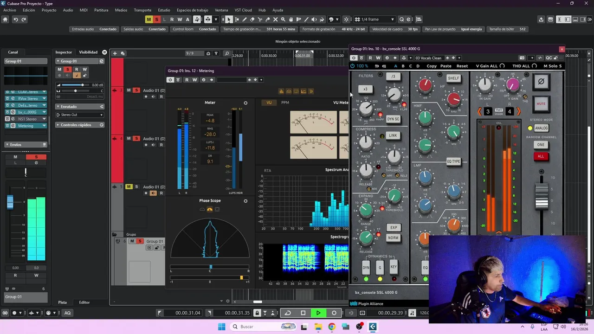Select the Mute X tool
The image size is (594, 334).
pos(276,19)
